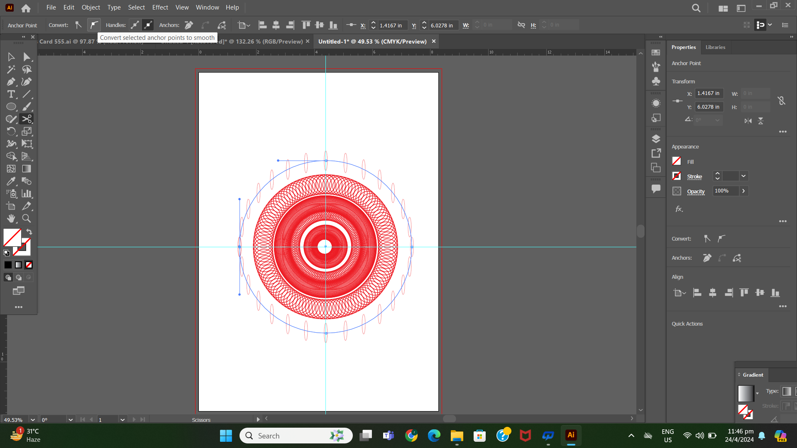Viewport: 797px width, 448px height.
Task: Select the Scale tool
Action: click(x=27, y=131)
